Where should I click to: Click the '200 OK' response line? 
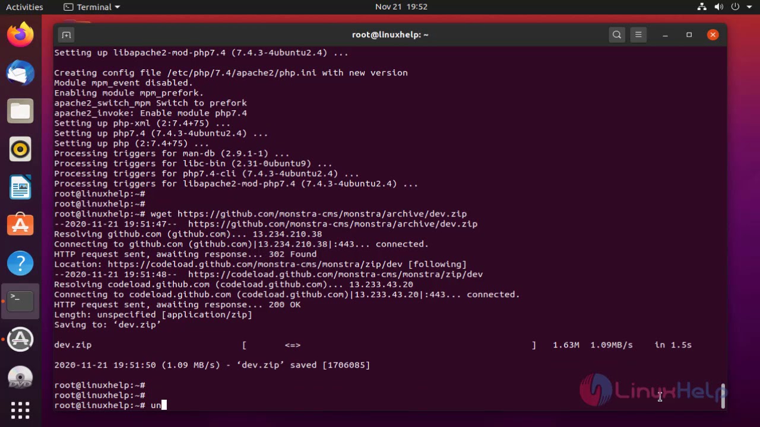(x=177, y=305)
